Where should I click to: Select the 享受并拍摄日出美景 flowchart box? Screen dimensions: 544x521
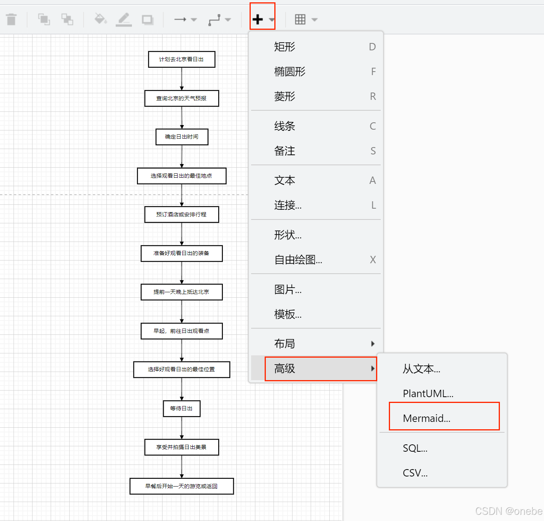tap(182, 447)
